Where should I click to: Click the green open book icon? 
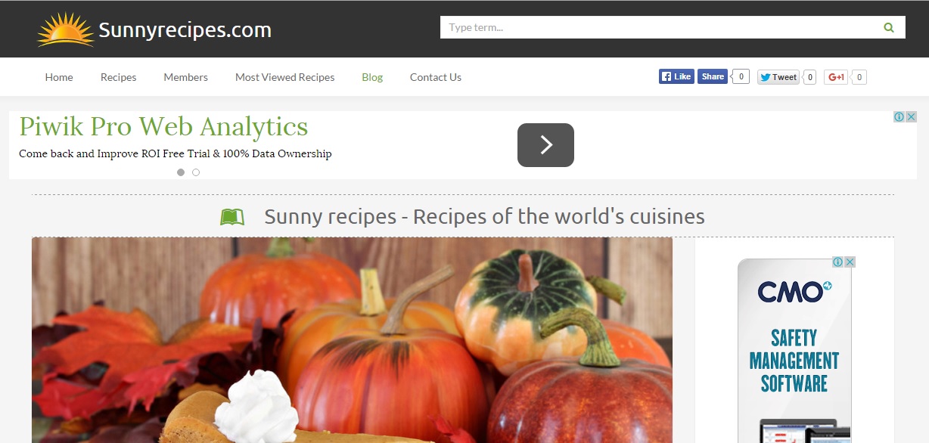232,218
